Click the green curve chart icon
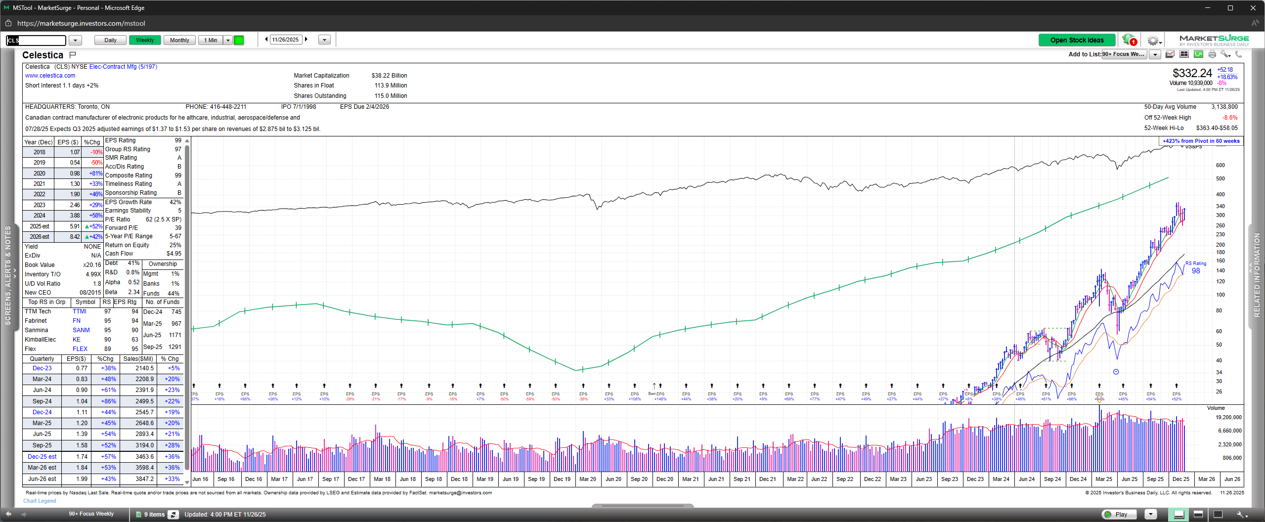Viewport: 1265px width, 522px height. [1198, 54]
